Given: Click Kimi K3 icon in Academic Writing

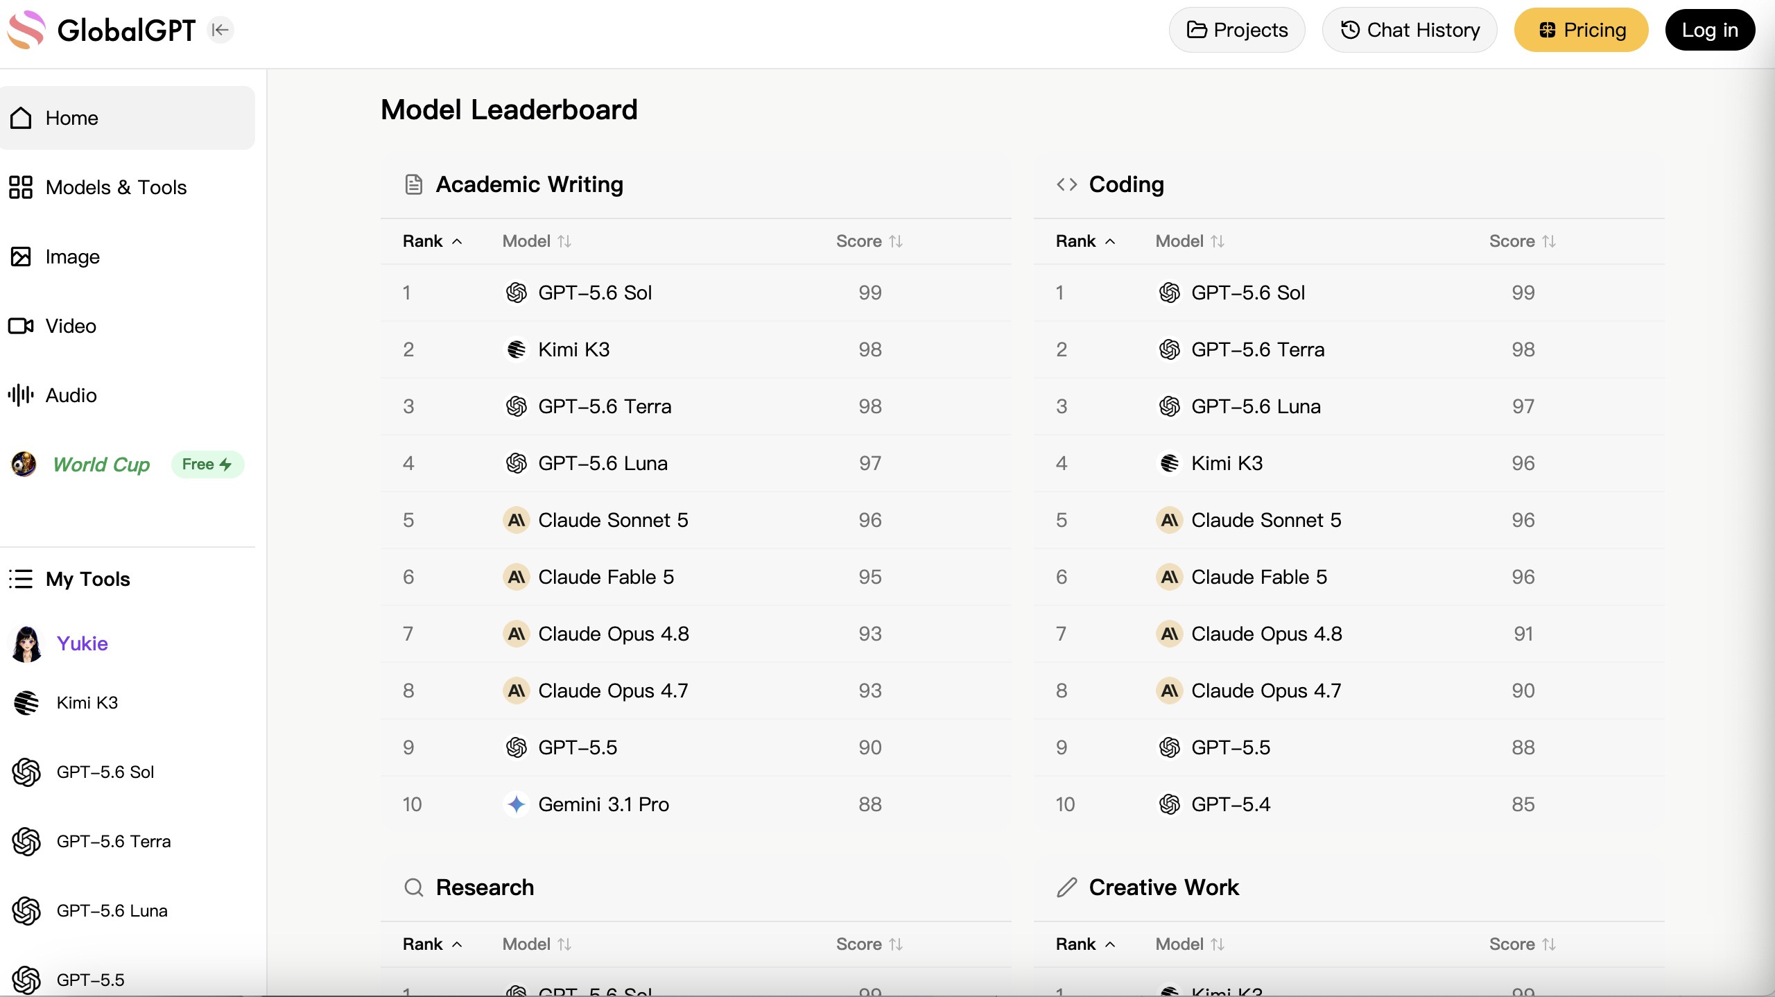Looking at the screenshot, I should pos(516,349).
